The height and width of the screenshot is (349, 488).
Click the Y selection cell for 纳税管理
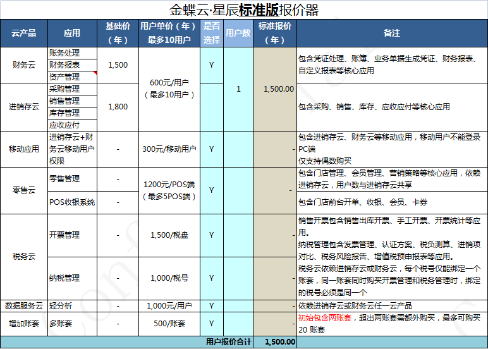[212, 278]
